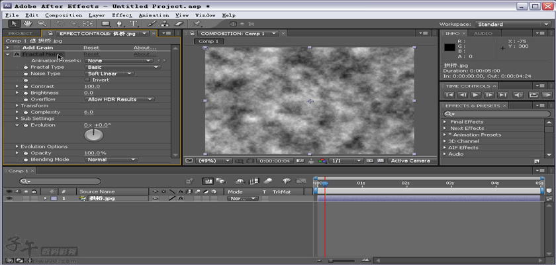The image size is (556, 265).
Task: Toggle the Evolution stopwatch
Action: coord(26,125)
